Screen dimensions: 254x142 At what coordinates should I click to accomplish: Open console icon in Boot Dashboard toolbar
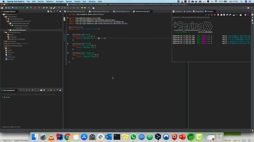click(x=41, y=90)
